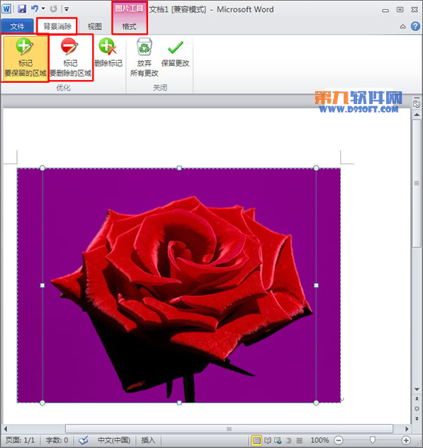This screenshot has height=448, width=423.
Task: Click the 字数: 0 word count
Action: coord(57,440)
